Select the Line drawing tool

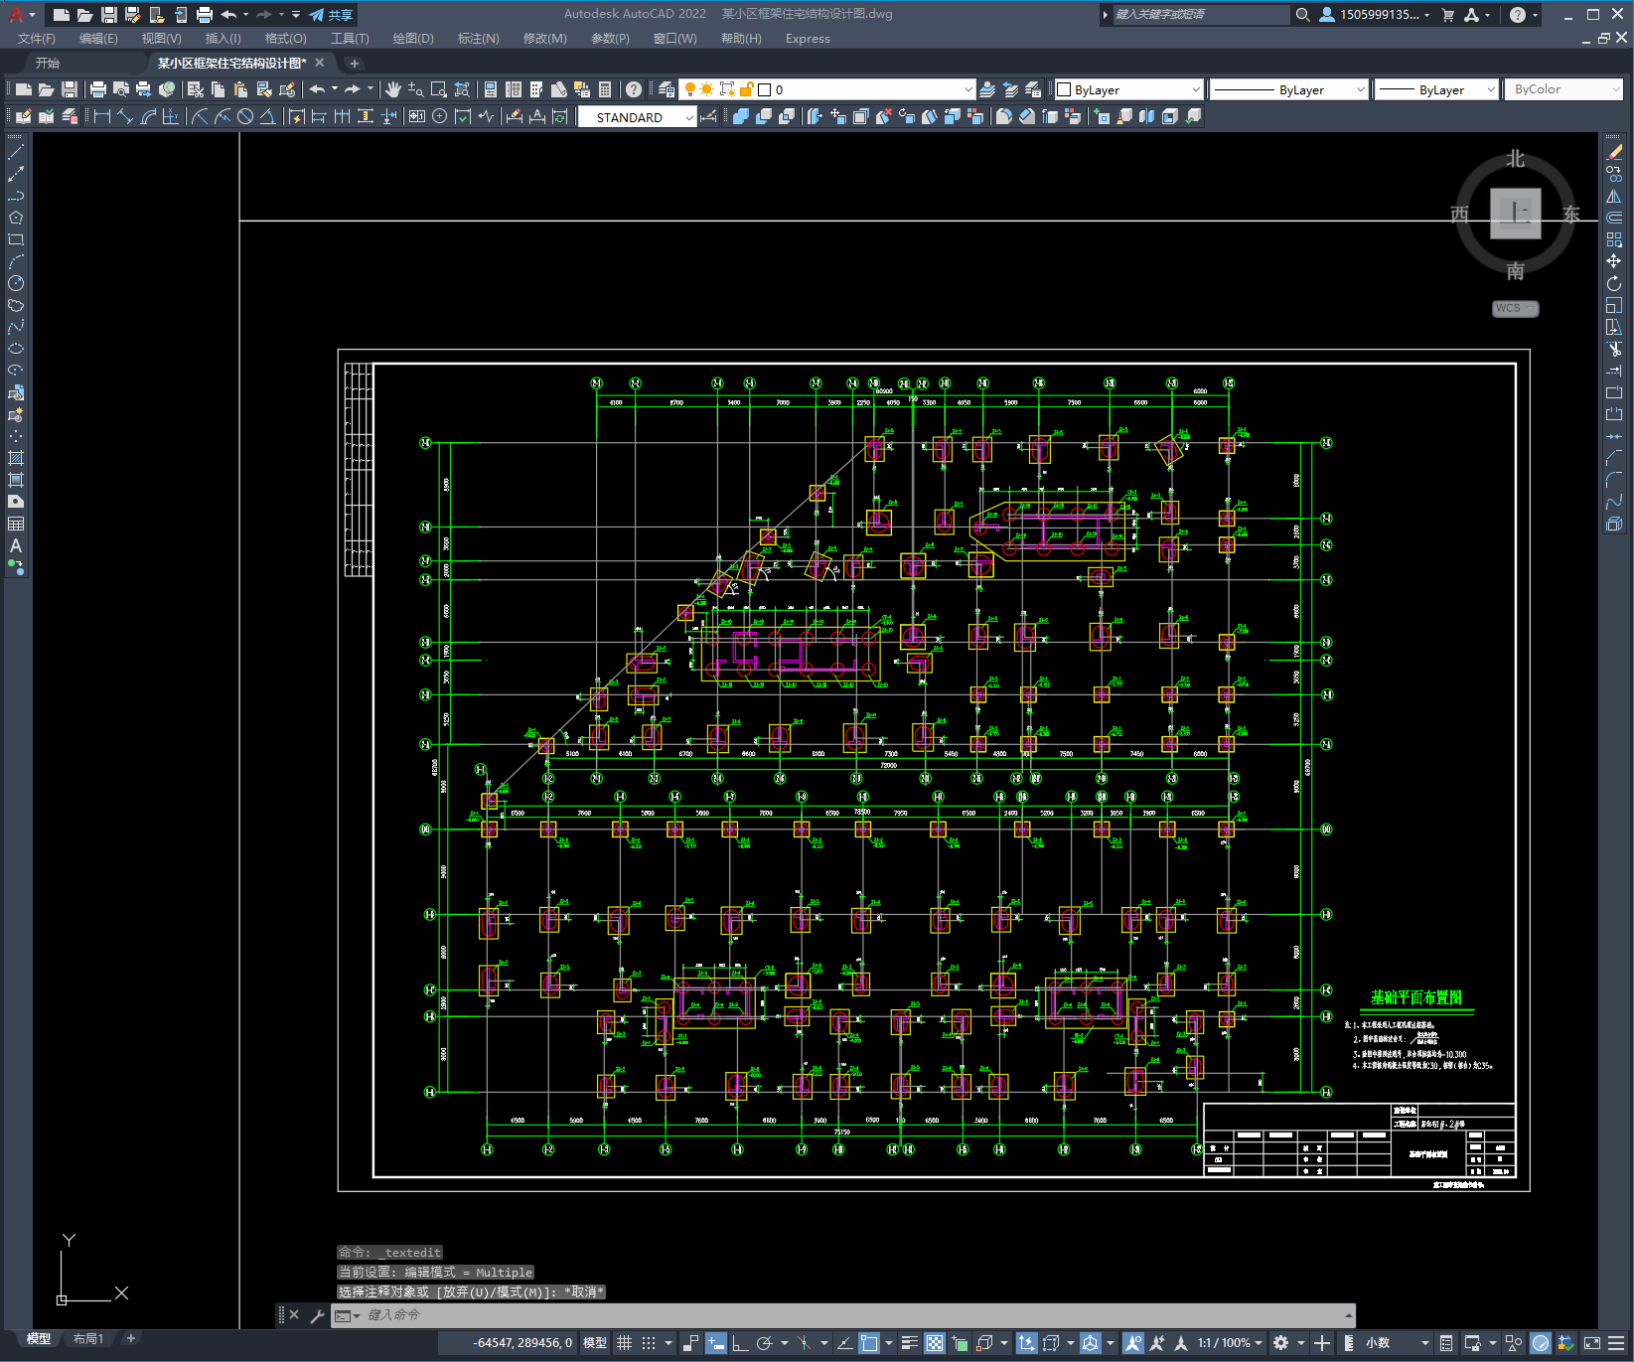pos(16,153)
